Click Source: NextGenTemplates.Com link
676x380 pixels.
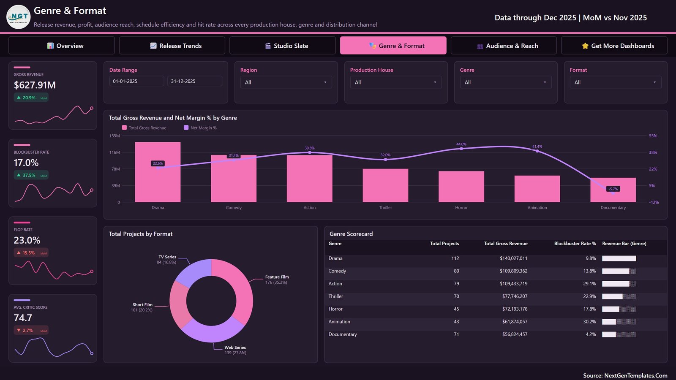click(625, 375)
